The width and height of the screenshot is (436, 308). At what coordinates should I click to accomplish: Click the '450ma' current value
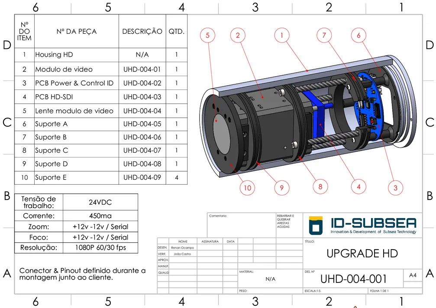pyautogui.click(x=100, y=216)
